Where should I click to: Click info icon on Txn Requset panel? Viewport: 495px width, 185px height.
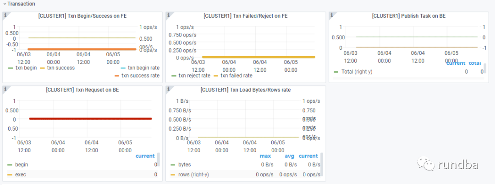(5, 89)
